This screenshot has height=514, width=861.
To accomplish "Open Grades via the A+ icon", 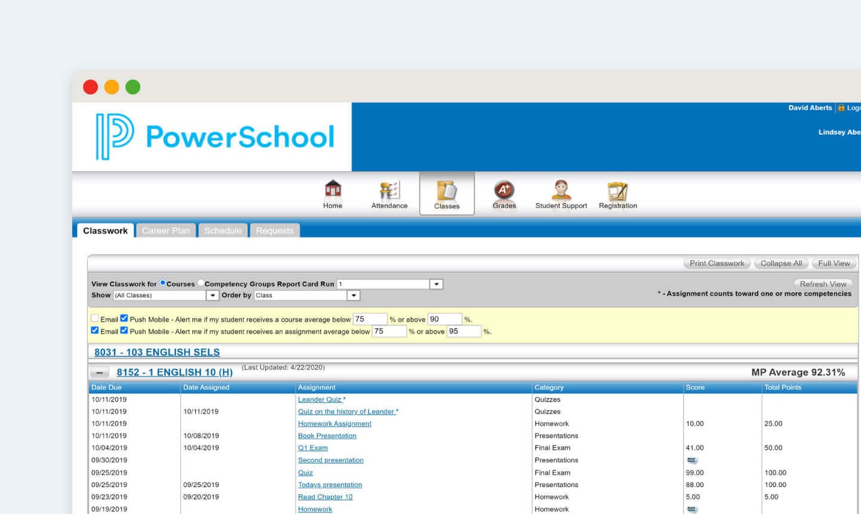I will tap(503, 190).
